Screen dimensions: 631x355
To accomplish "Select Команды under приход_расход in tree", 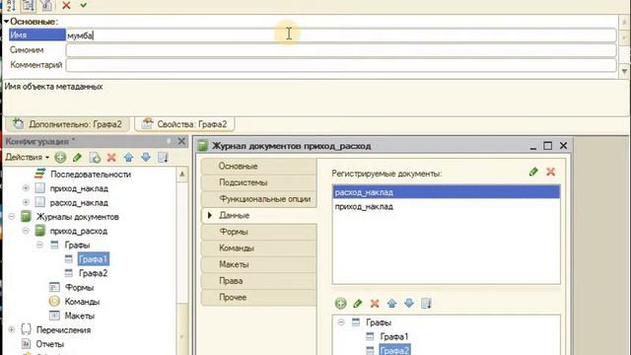I will [82, 302].
